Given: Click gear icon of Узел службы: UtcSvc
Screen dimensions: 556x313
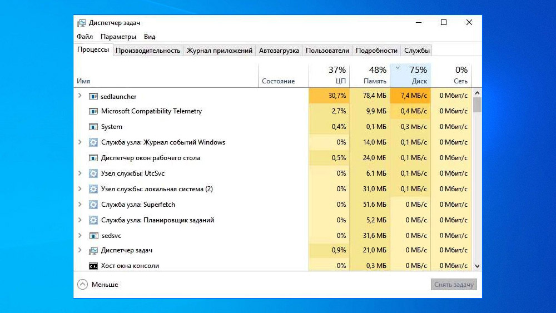Looking at the screenshot, I should [x=93, y=173].
